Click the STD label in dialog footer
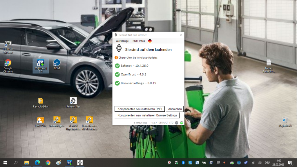 171,123
